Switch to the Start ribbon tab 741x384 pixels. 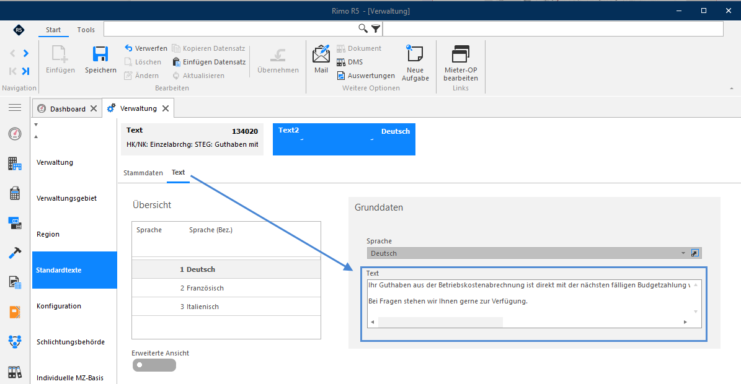[x=53, y=30]
